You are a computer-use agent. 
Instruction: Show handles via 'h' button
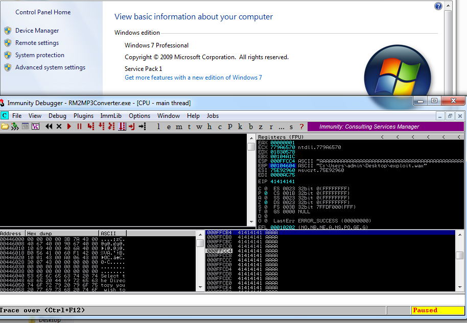pos(209,127)
